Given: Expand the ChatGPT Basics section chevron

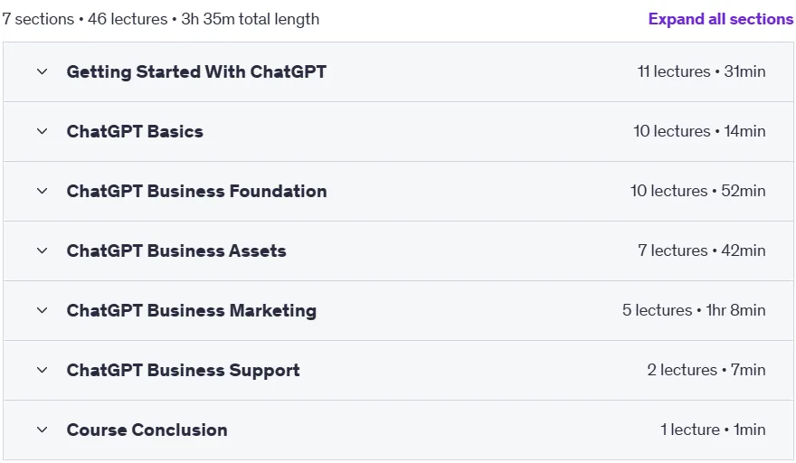Looking at the screenshot, I should [43, 131].
